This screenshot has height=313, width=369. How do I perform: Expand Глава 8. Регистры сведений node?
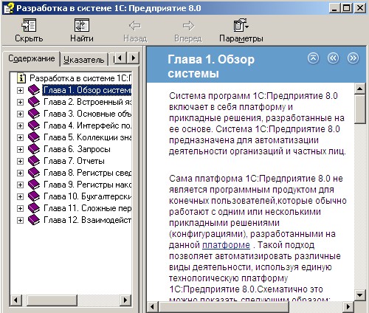coord(20,173)
